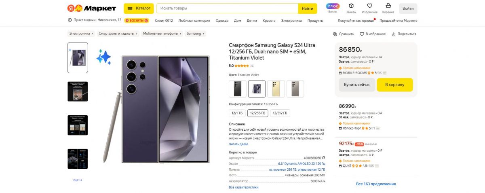Click the Сравнить compare icon
The image size is (485, 193).
tap(335, 34)
